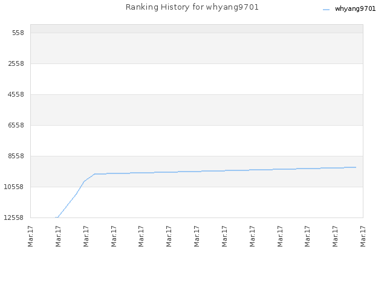387x290 pixels.
Task: Click the y-axis label 8558
Action: (x=16, y=156)
